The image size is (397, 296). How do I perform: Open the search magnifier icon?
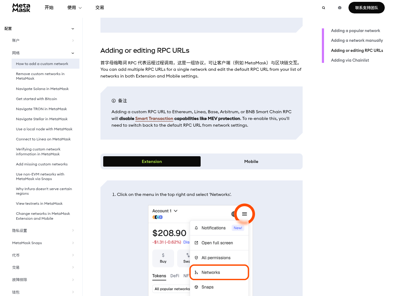click(x=323, y=8)
